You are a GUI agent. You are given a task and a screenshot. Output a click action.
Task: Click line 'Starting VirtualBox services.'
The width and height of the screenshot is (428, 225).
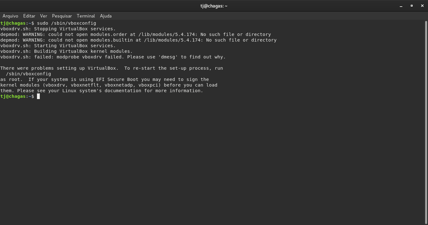58,46
